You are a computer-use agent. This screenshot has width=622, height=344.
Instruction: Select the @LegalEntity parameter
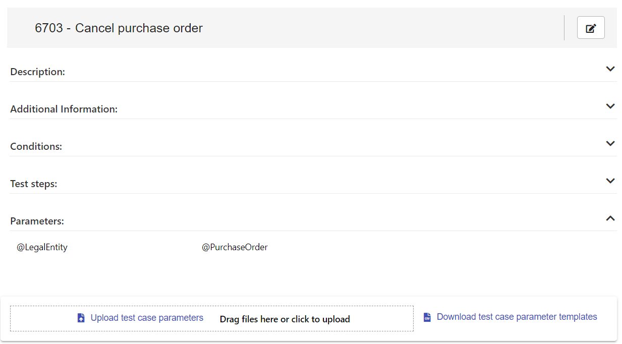point(42,248)
